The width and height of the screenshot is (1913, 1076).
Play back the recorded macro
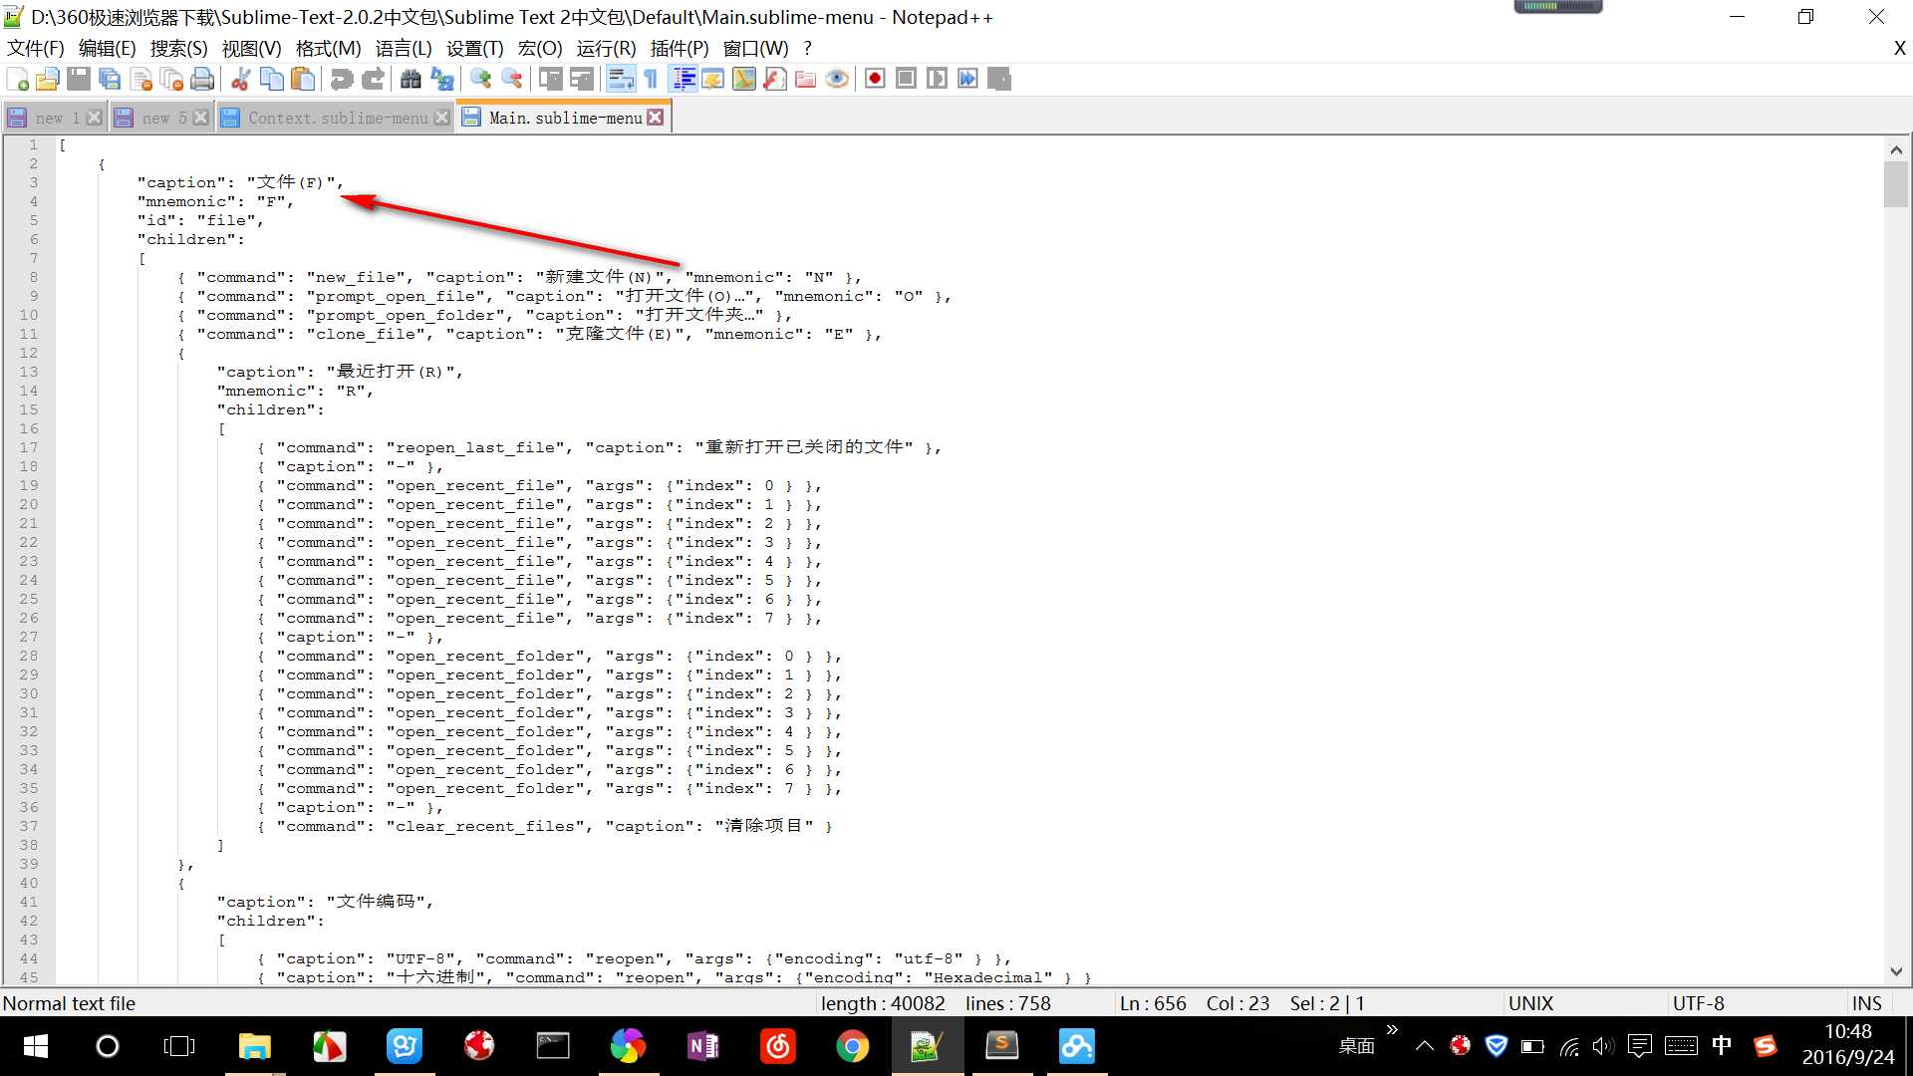pos(937,79)
